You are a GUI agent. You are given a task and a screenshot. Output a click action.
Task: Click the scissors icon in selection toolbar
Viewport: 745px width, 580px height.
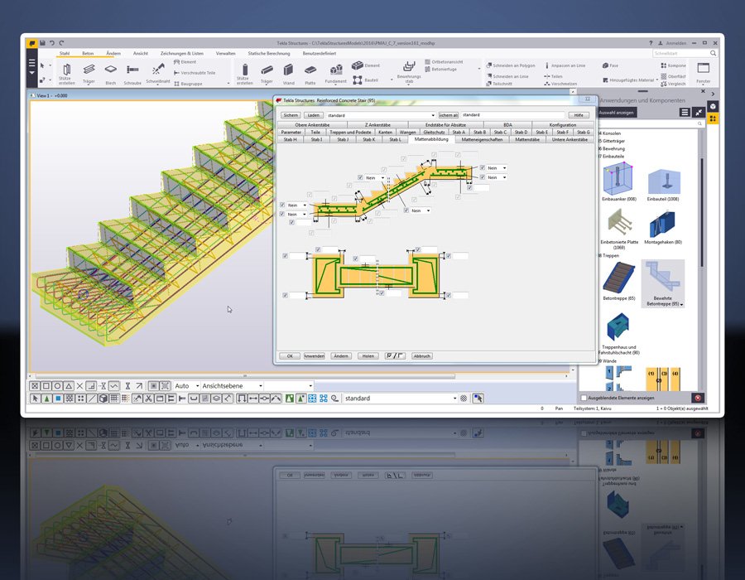pos(149,399)
